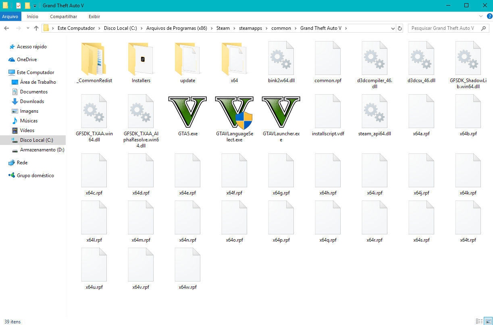The image size is (493, 325).
Task: Select the GTAVLauncher.exe icon
Action: 281,111
